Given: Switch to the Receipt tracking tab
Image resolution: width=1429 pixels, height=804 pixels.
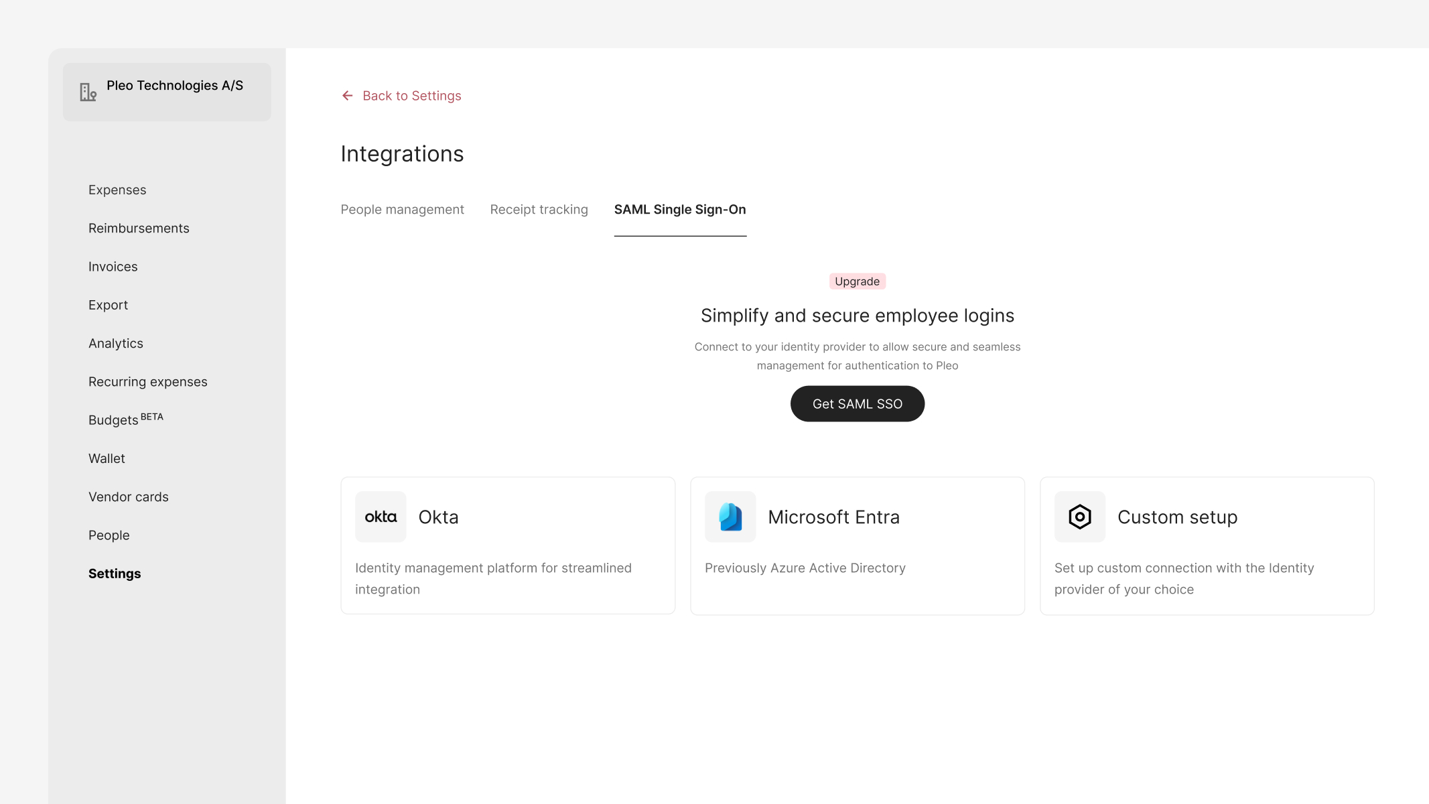Looking at the screenshot, I should 539,209.
